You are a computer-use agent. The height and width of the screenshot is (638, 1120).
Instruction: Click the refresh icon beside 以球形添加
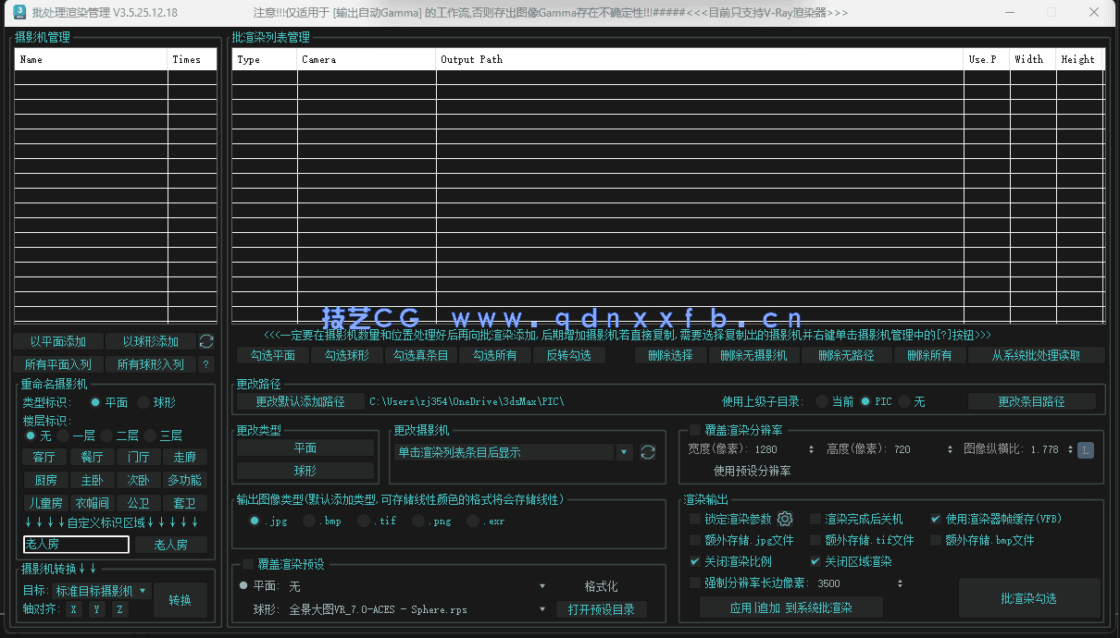(207, 341)
